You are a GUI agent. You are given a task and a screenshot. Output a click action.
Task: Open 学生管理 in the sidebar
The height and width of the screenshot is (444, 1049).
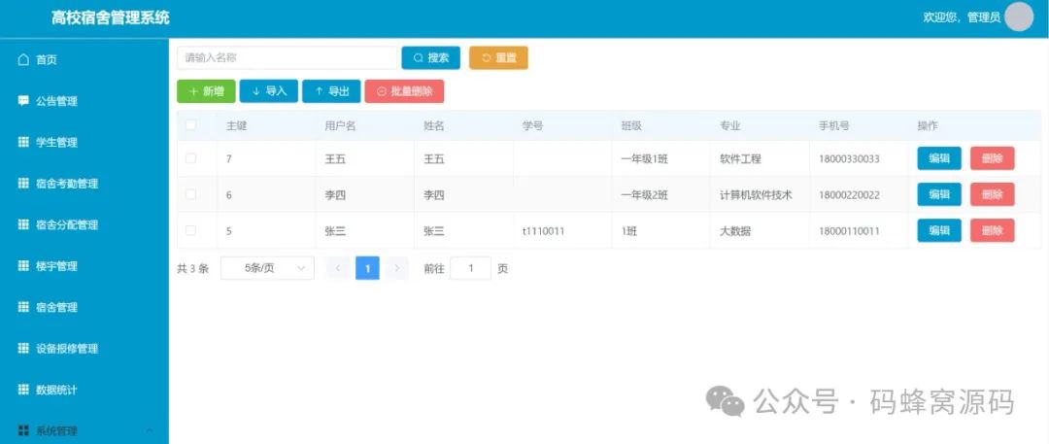pyautogui.click(x=85, y=142)
